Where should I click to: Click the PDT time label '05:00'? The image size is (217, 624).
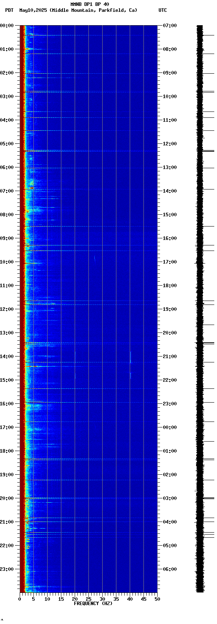coord(7,144)
